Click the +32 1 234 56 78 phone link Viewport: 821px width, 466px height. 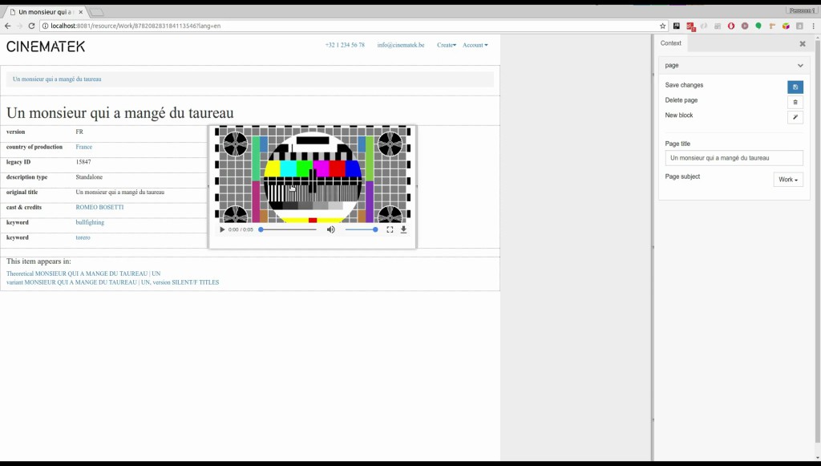pyautogui.click(x=345, y=45)
